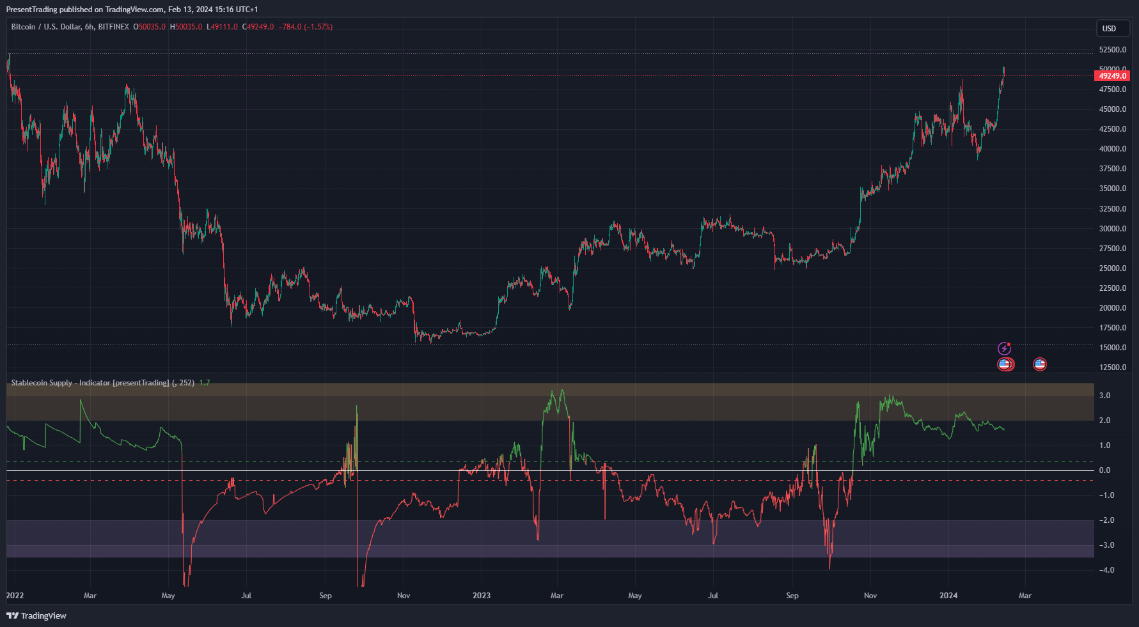Click the −1.0 indicator scale label
The height and width of the screenshot is (627, 1139).
pos(1106,495)
